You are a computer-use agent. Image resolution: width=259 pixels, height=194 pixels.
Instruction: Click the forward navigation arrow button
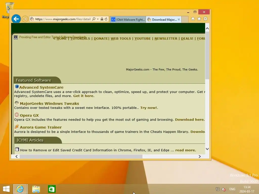point(25,19)
